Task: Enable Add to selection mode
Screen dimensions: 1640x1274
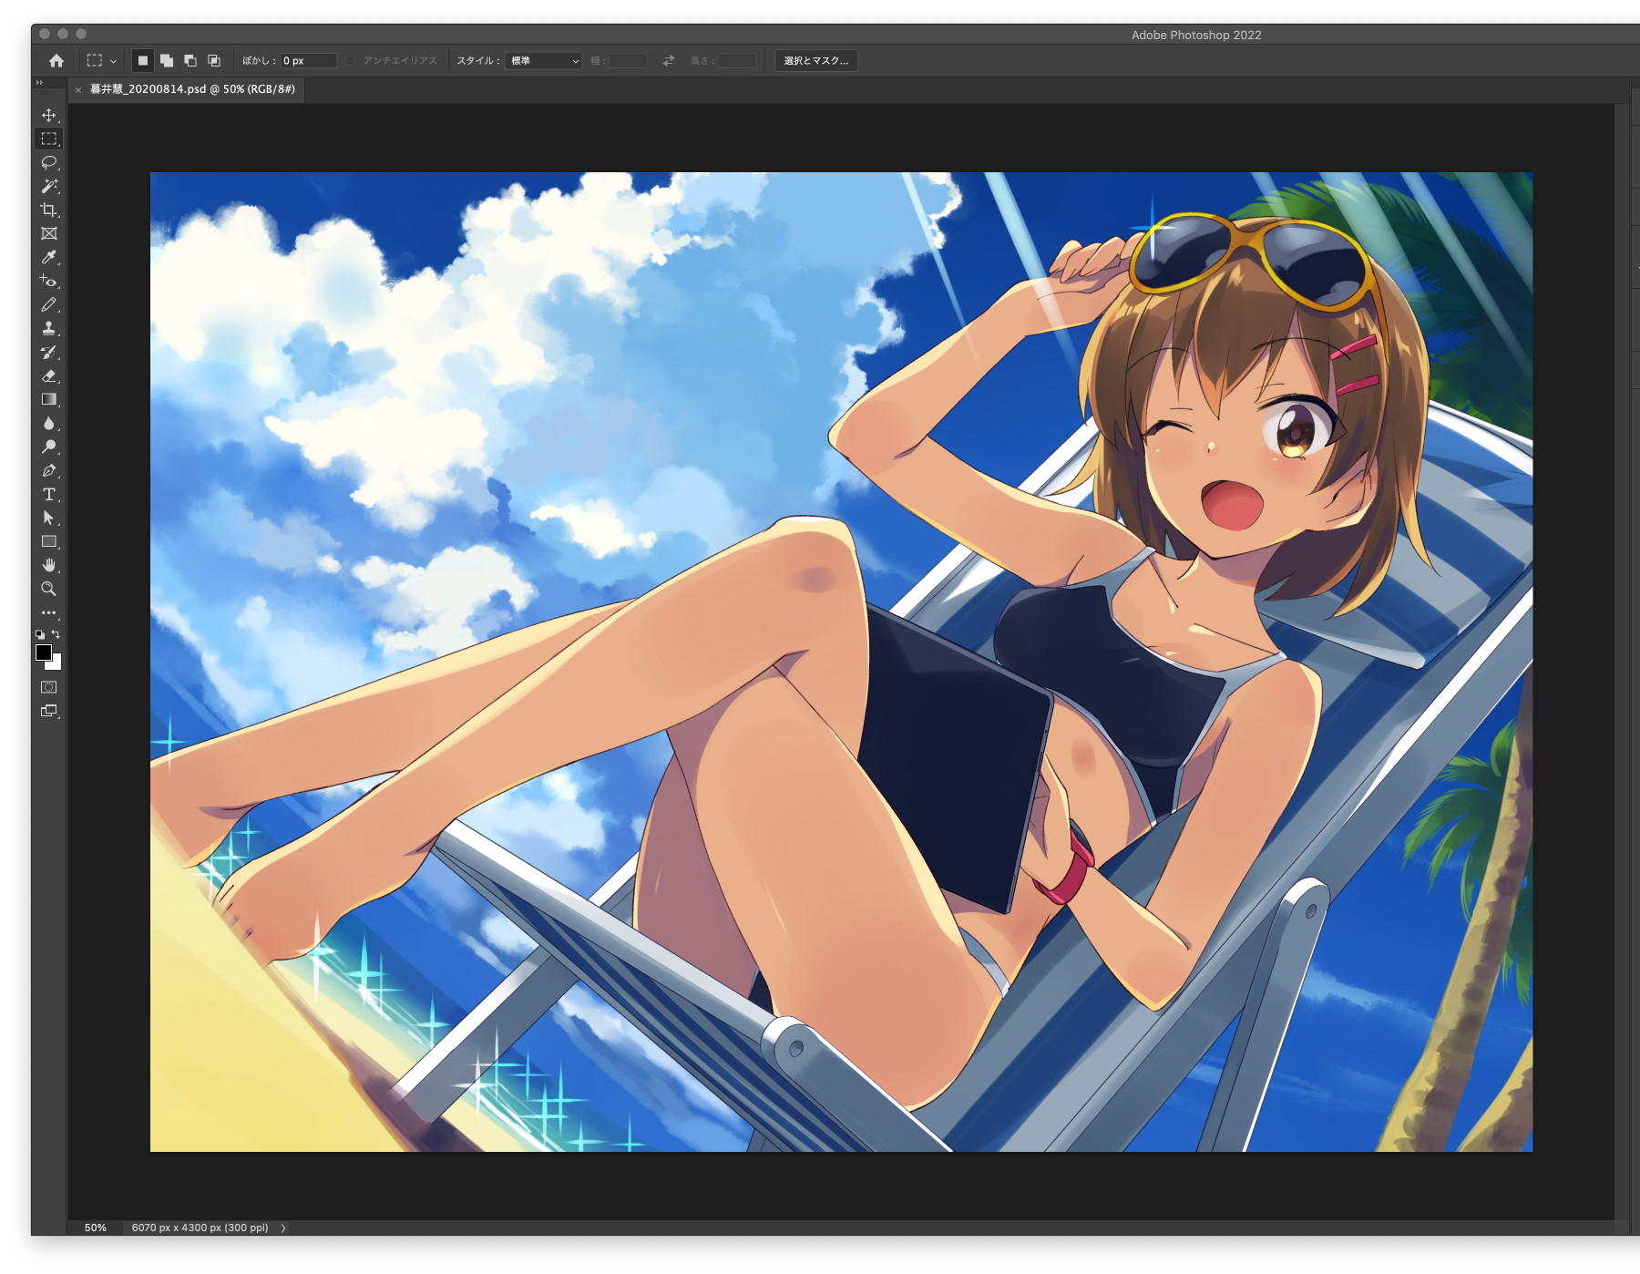Action: point(167,61)
